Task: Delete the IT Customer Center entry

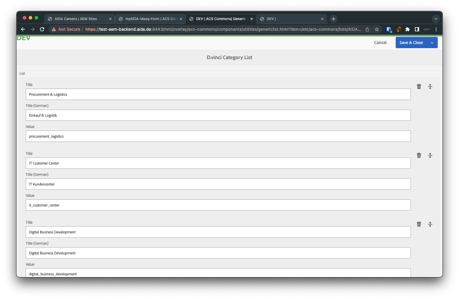Action: (419, 155)
